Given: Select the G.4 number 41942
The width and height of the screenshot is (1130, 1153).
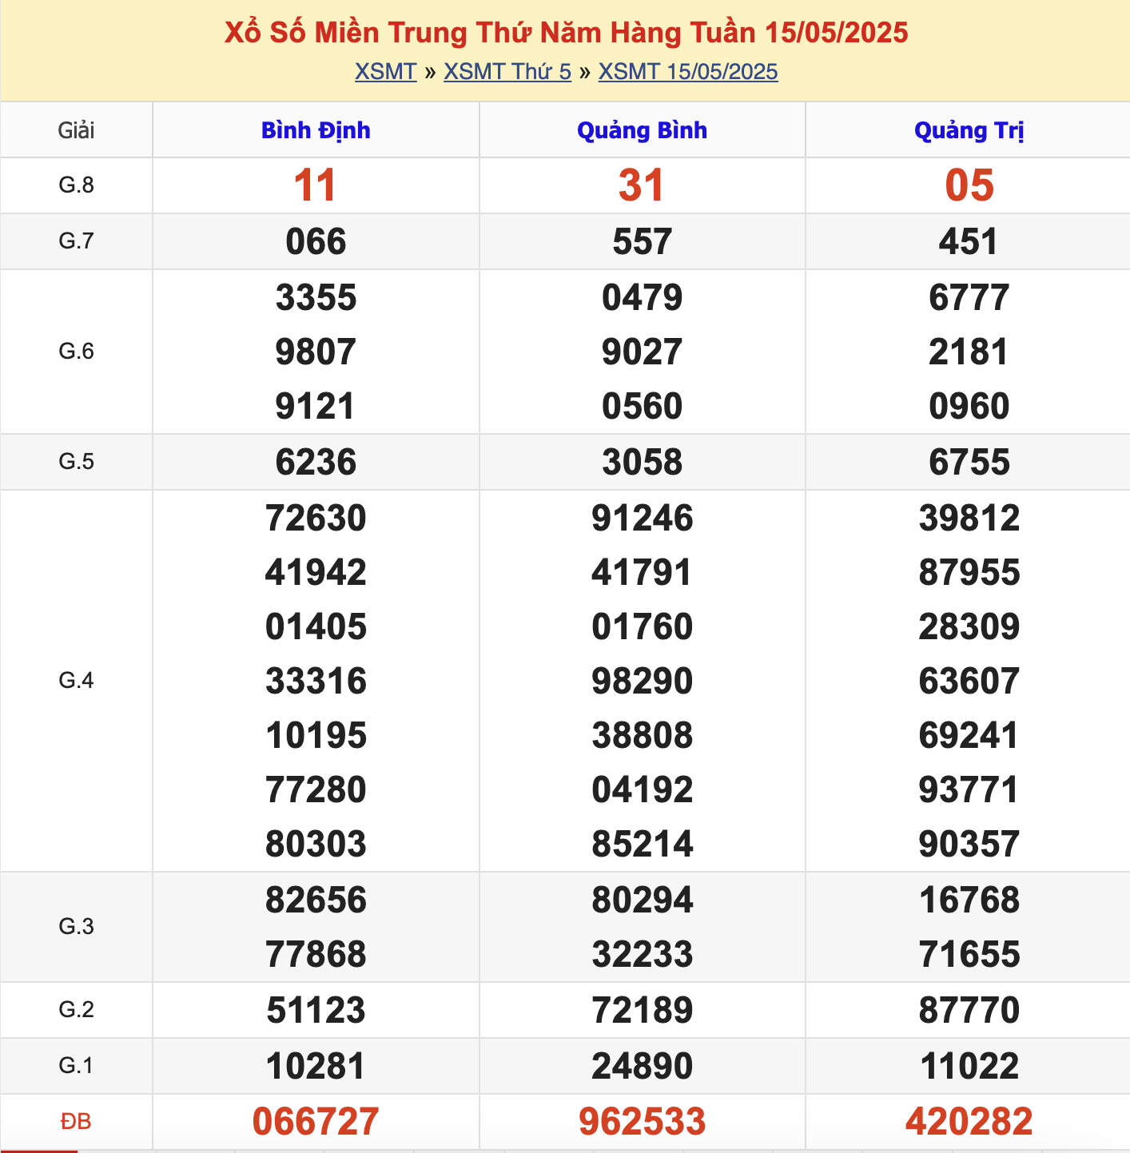Looking at the screenshot, I should pyautogui.click(x=316, y=573).
